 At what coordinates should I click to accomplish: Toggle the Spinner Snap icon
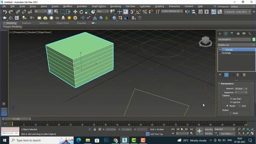151,12
